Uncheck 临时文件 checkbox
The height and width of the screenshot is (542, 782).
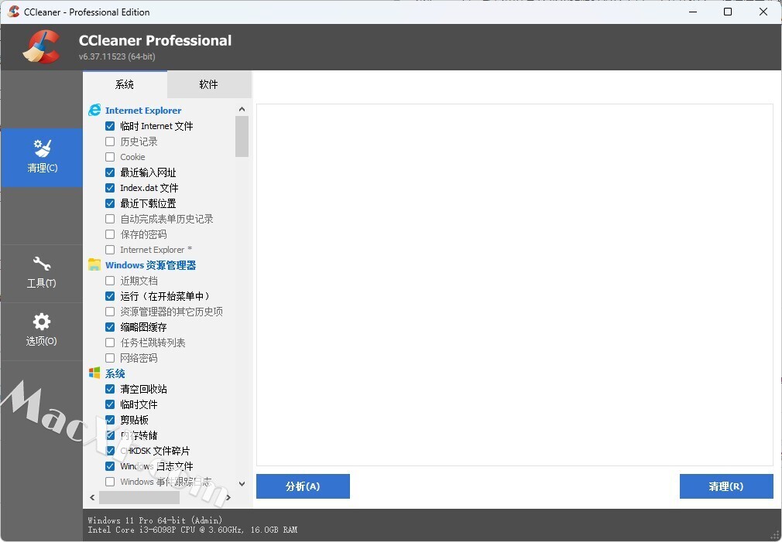coord(110,404)
